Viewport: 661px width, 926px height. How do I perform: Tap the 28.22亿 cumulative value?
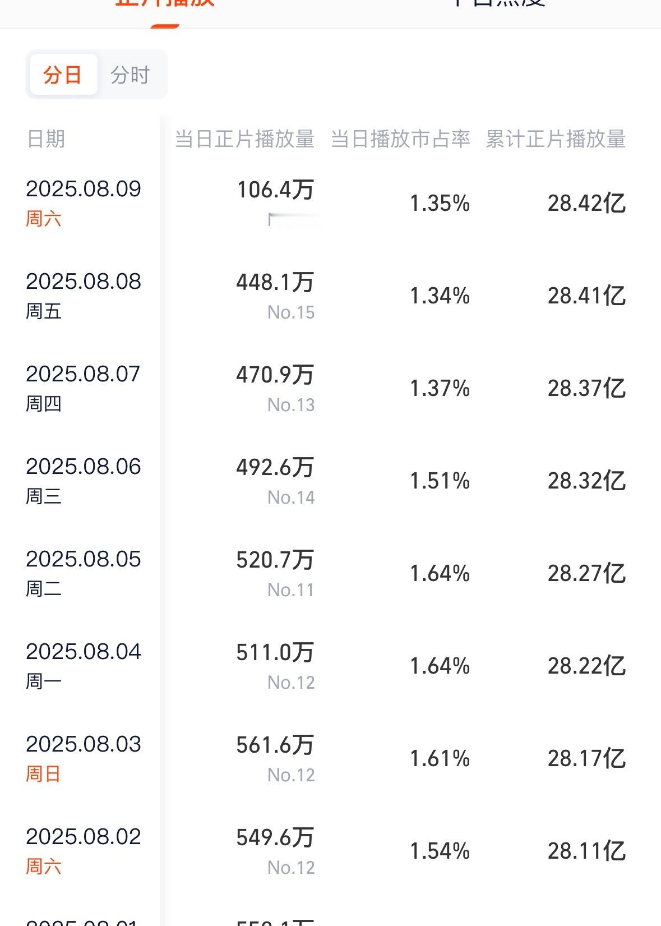tap(586, 666)
